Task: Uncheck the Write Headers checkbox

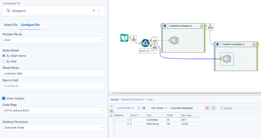Action: 4,99
